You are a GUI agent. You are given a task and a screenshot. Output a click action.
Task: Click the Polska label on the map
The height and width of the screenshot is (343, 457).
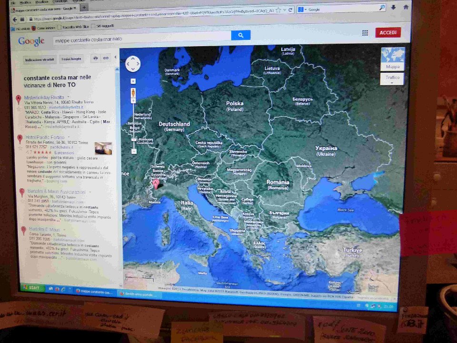pos(235,103)
